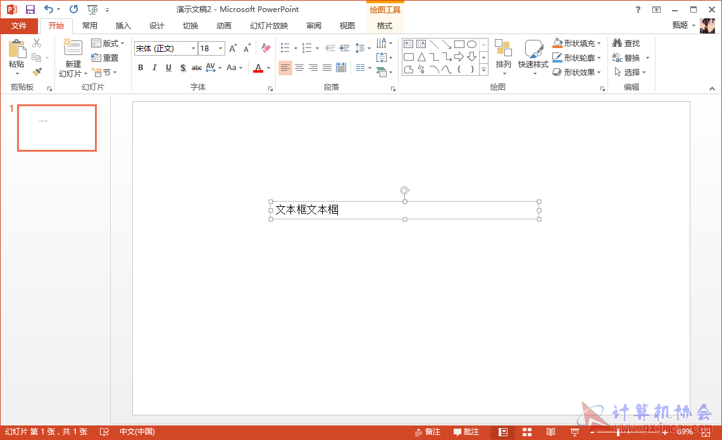Image resolution: width=722 pixels, height=440 pixels.
Task: Decrease list indent level
Action: 330,48
